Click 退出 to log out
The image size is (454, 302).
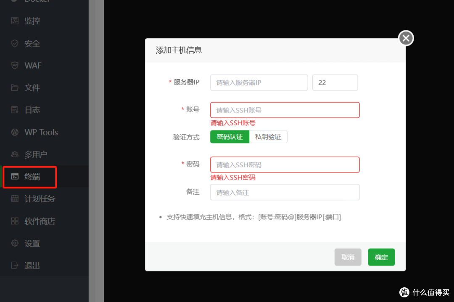click(44, 265)
